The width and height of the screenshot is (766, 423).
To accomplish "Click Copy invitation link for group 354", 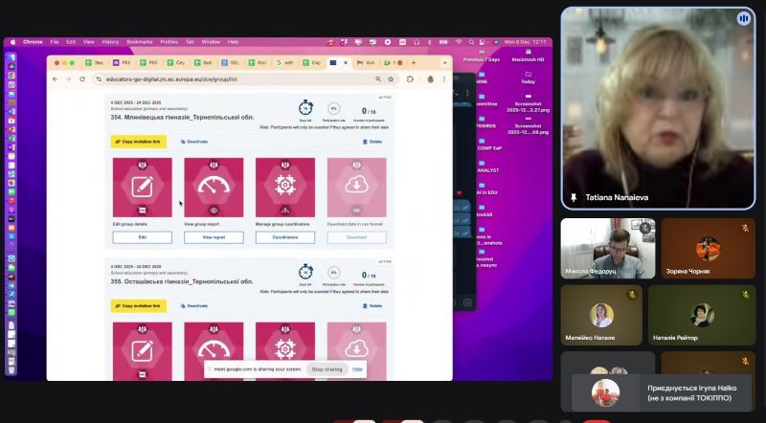I will (x=138, y=142).
